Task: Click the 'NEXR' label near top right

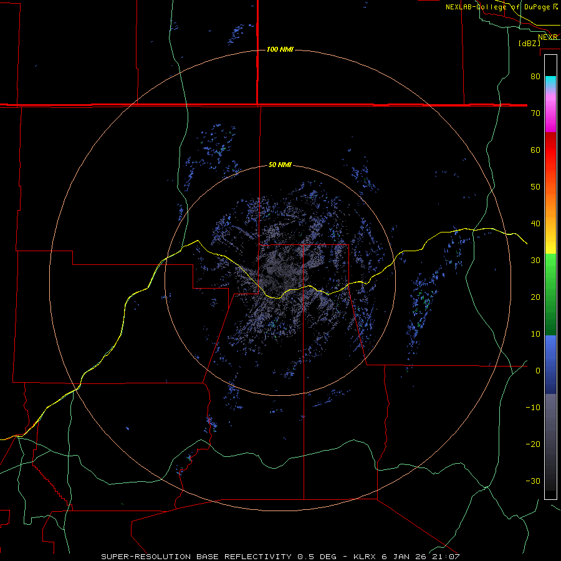Action: [548, 37]
